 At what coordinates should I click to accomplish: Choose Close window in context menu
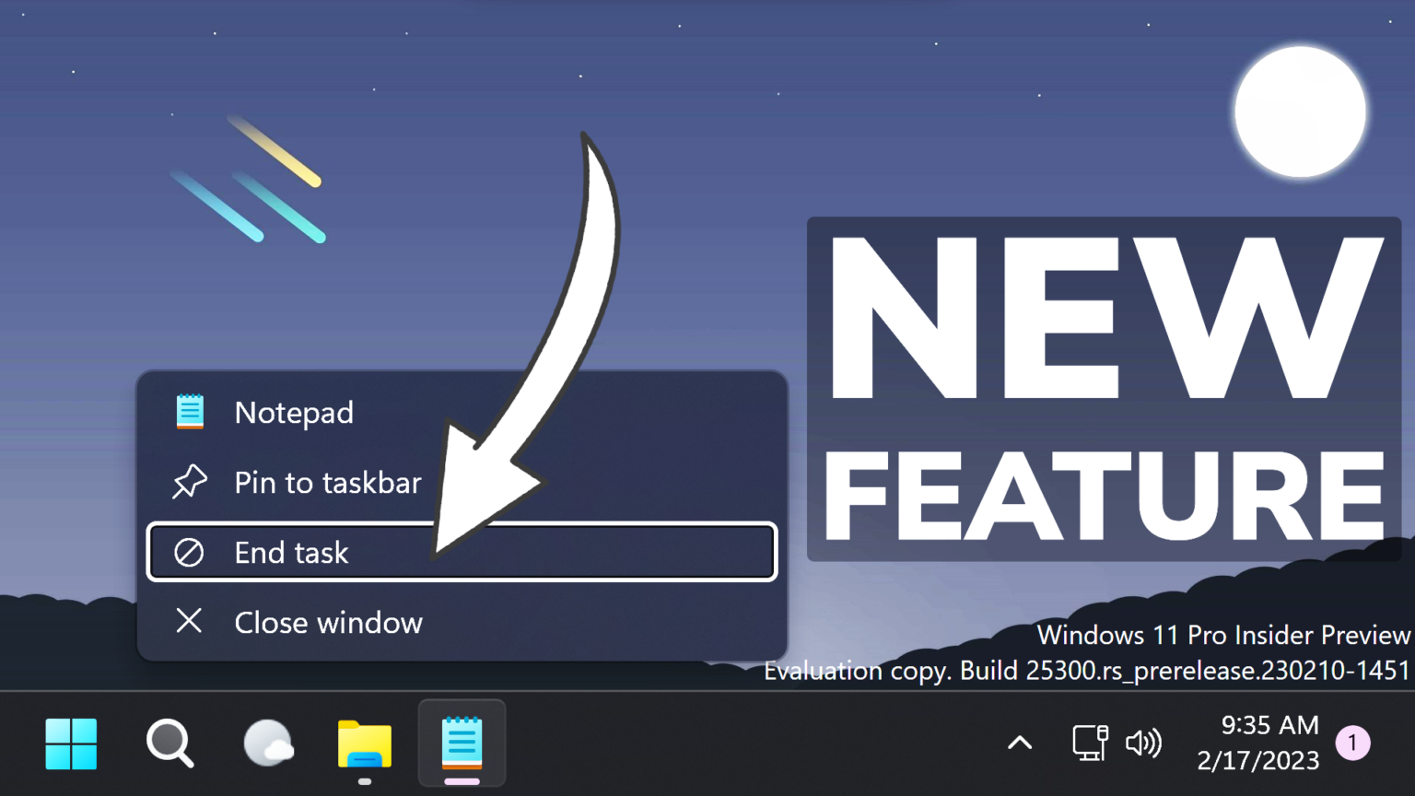[462, 622]
